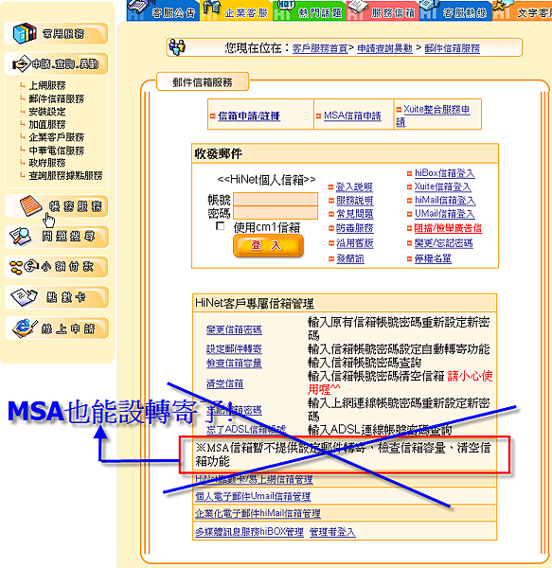Click the card icon for 點數卡
552x568 pixels.
[x=25, y=297]
